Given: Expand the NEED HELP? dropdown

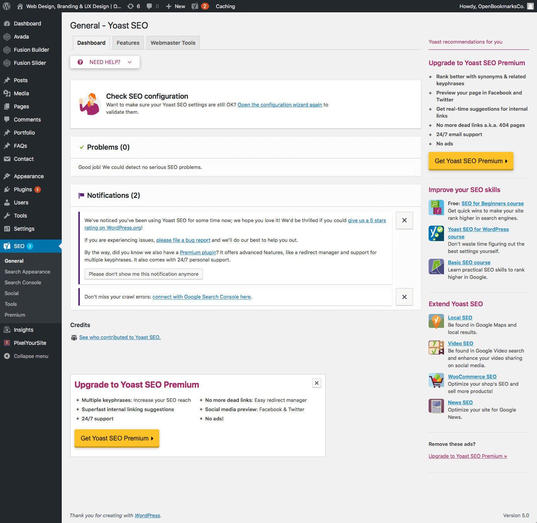Looking at the screenshot, I should [105, 62].
